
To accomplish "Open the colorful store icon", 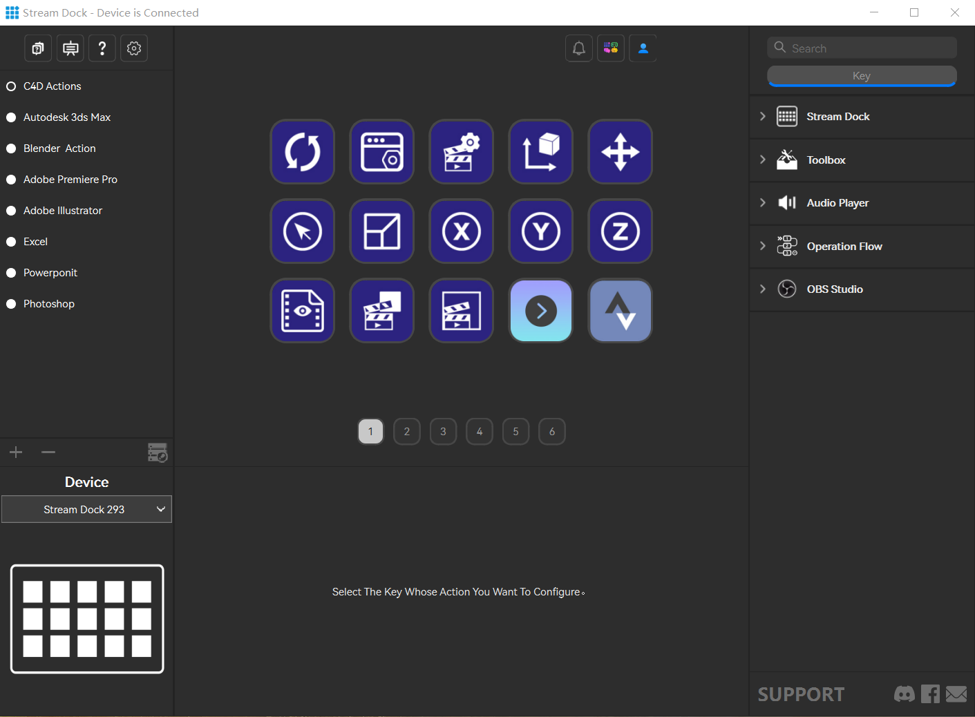I will (611, 48).
